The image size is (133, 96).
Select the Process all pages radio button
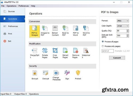point(103,42)
